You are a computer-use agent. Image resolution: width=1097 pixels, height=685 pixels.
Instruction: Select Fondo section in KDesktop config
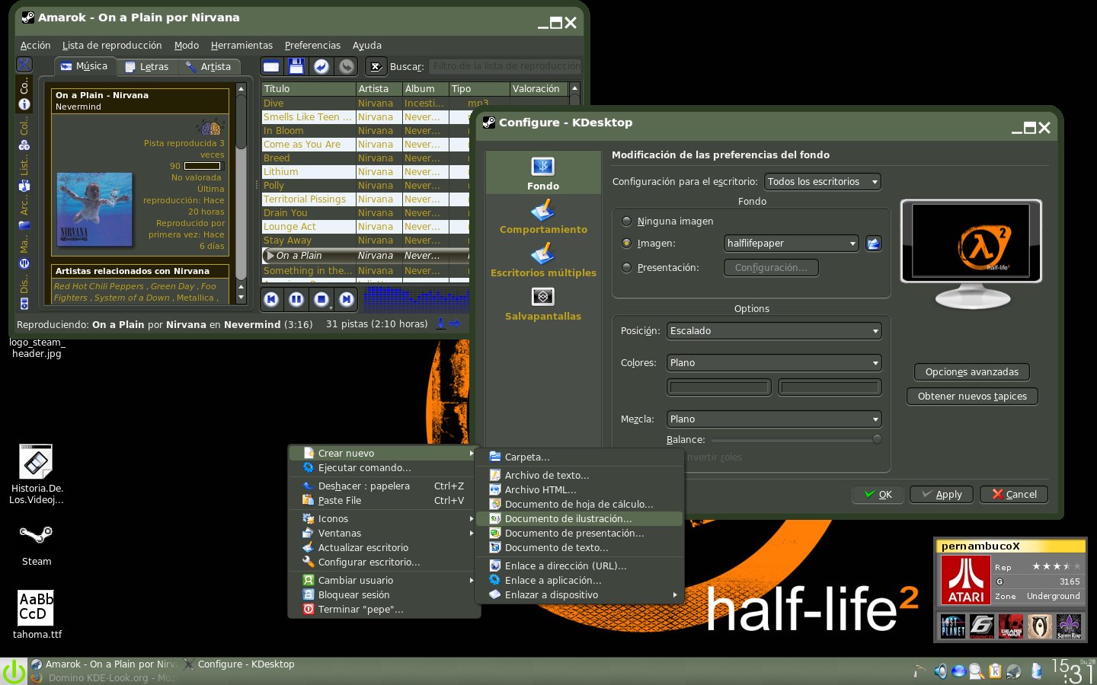(x=543, y=173)
